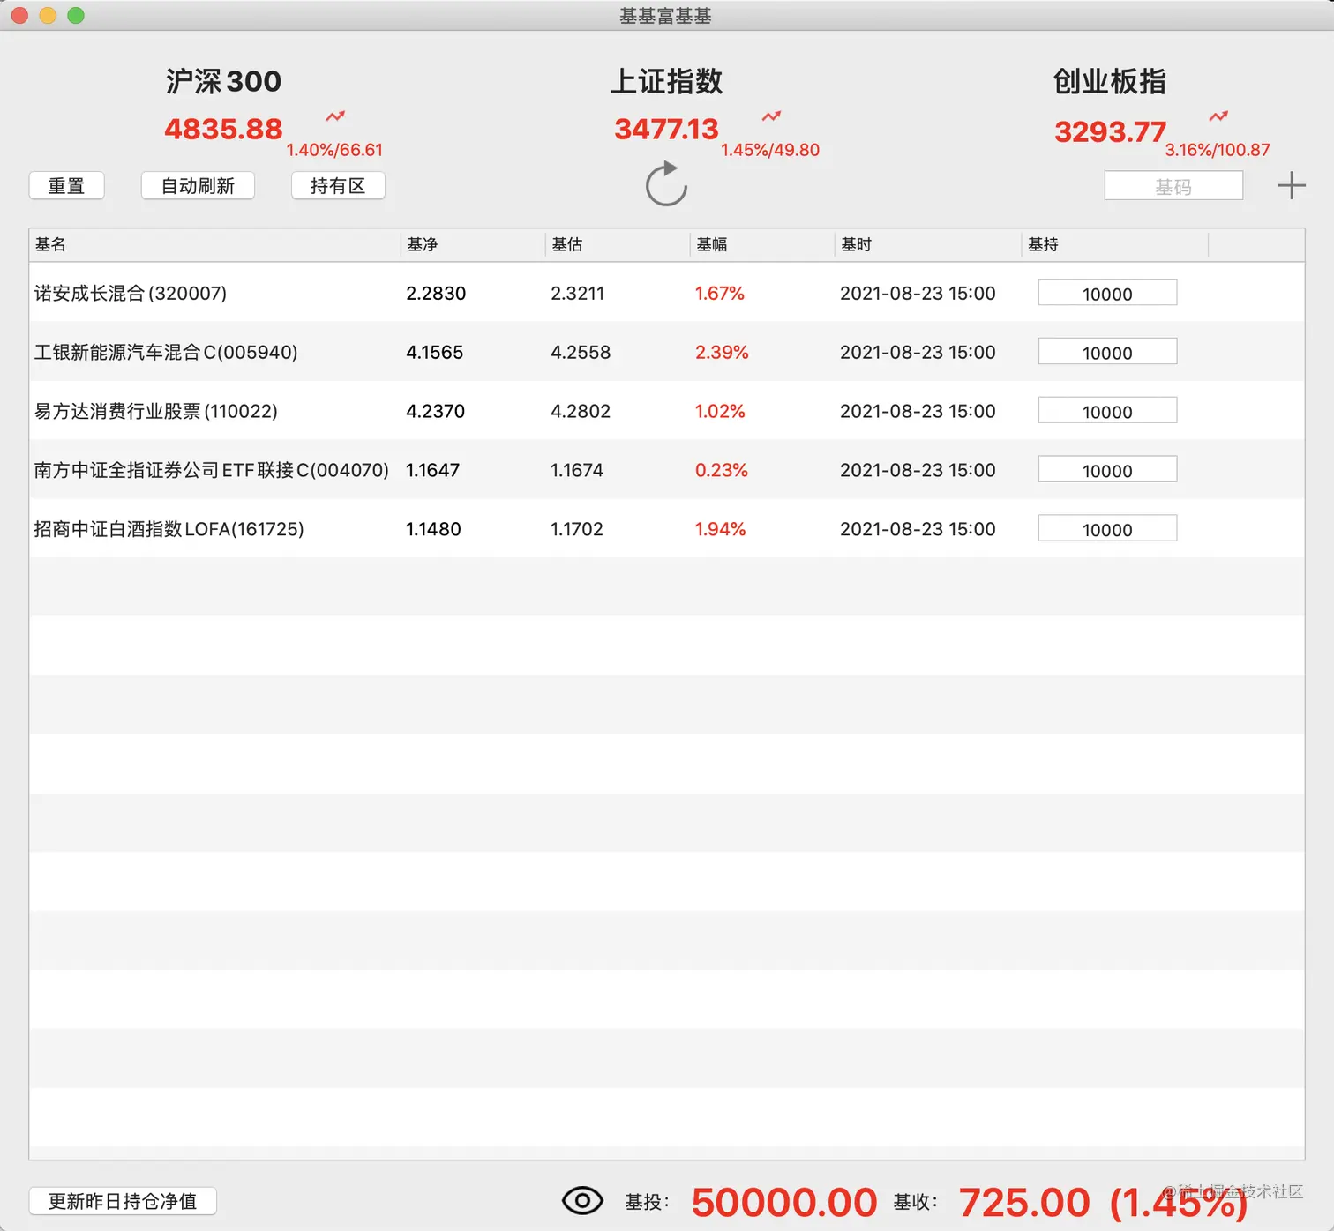Click the 创业板指 change 3.16%/100.87

click(x=1218, y=150)
